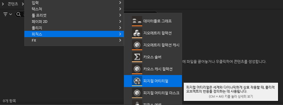Create a 카오스 캐시 컬렉션 asset
Screen dimensions: 283x105
click(153, 69)
